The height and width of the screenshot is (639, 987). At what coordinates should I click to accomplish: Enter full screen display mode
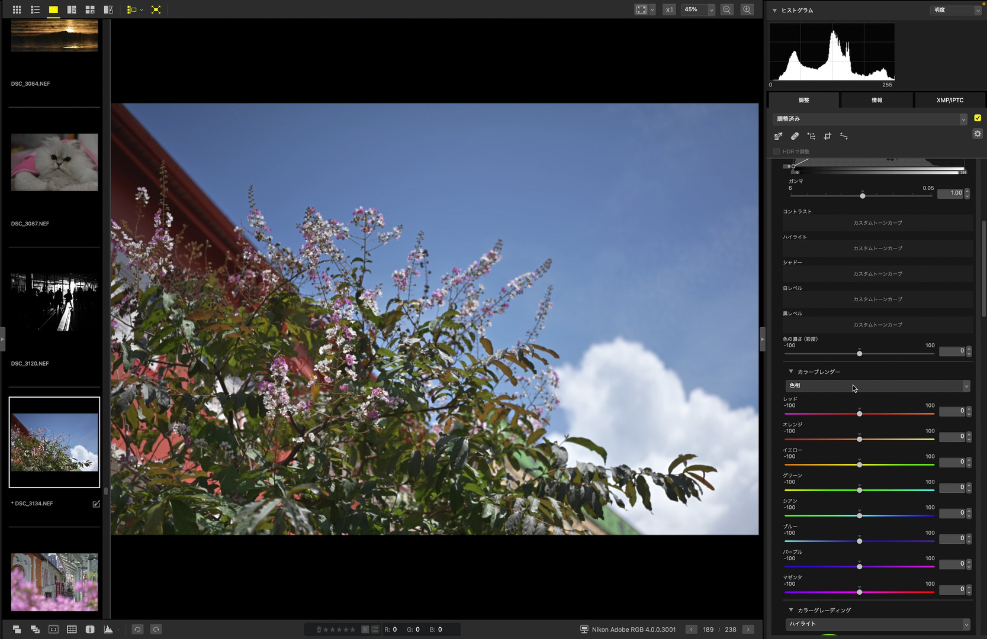[x=156, y=9]
